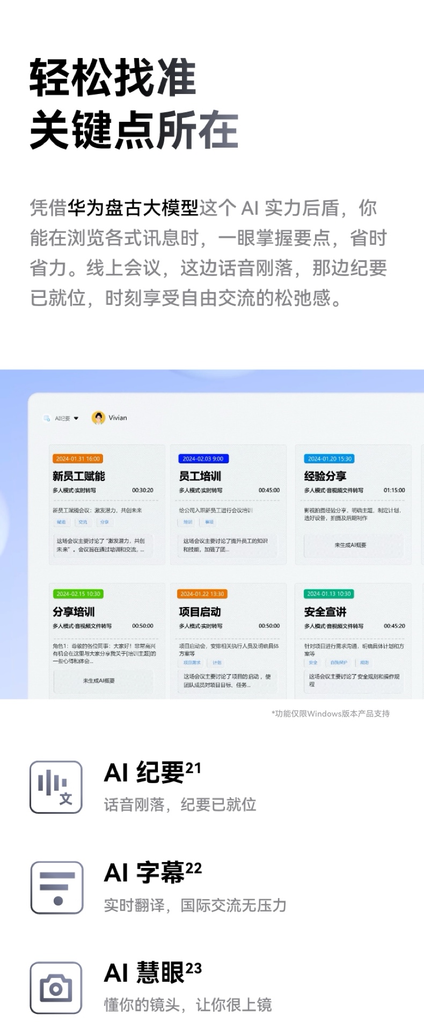Open the 员工培训 meeting card title
The width and height of the screenshot is (424, 1036).
coord(200,476)
